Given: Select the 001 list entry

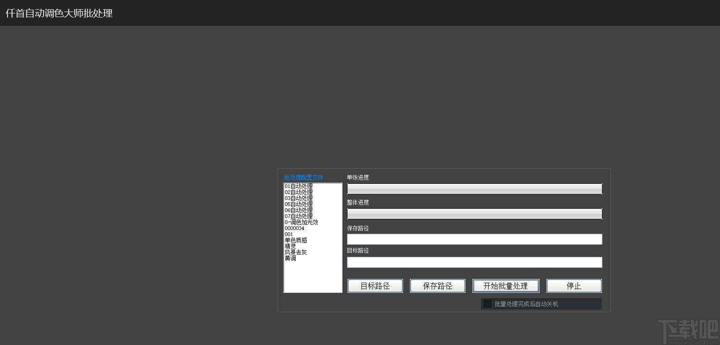Looking at the screenshot, I should [289, 234].
